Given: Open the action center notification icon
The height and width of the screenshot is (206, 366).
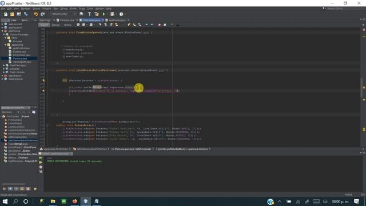Looking at the screenshot, I should [x=356, y=201].
